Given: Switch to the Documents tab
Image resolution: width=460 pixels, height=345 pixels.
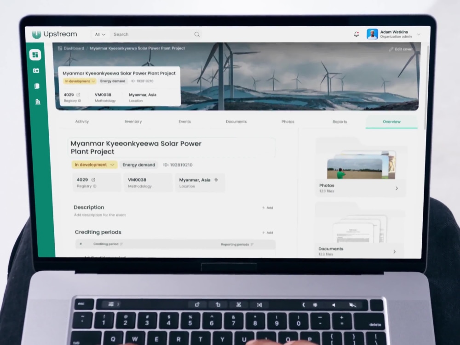Looking at the screenshot, I should click(x=236, y=121).
